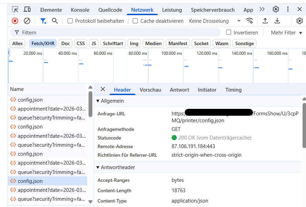
Task: Open the Antwort tab
Action: pyautogui.click(x=179, y=90)
